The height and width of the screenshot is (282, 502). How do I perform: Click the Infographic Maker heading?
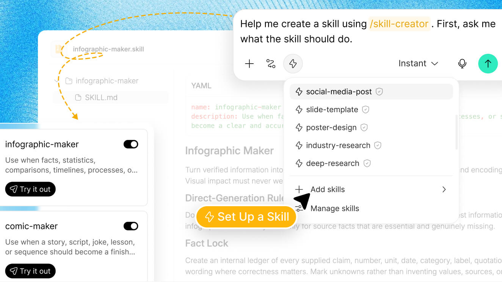pyautogui.click(x=229, y=151)
